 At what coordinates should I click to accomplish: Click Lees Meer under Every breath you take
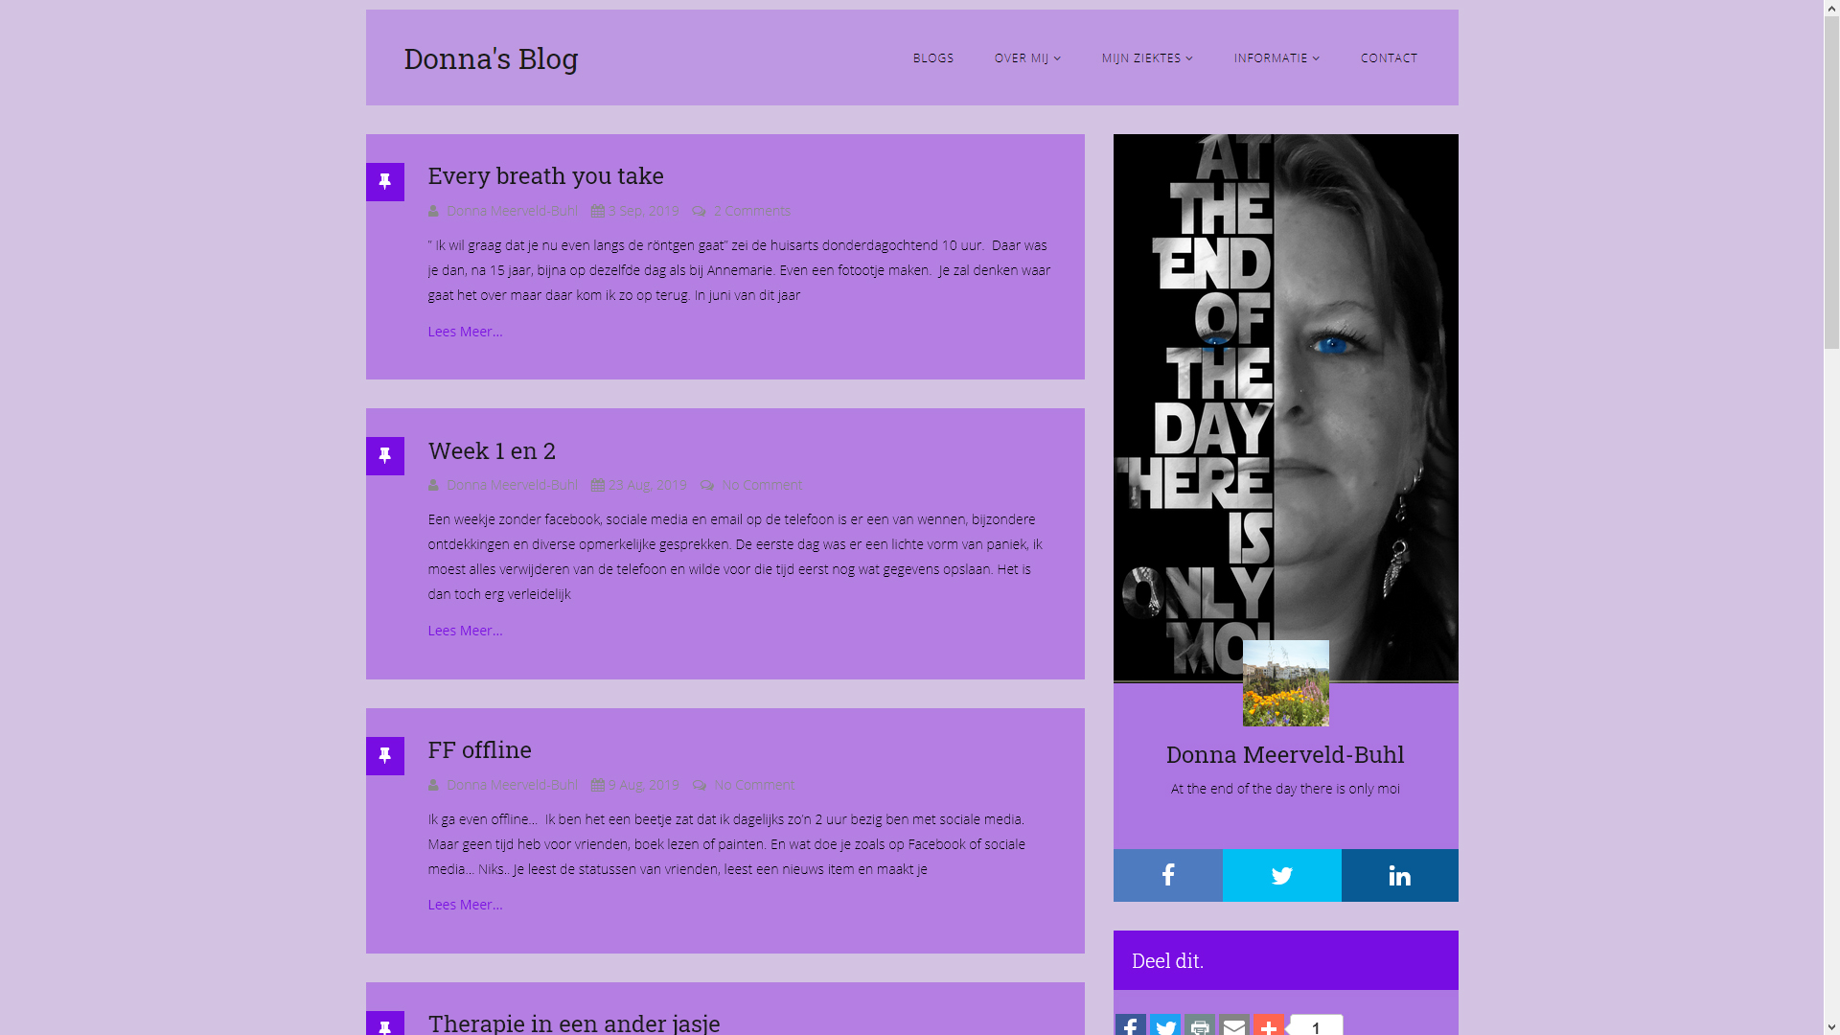(465, 332)
